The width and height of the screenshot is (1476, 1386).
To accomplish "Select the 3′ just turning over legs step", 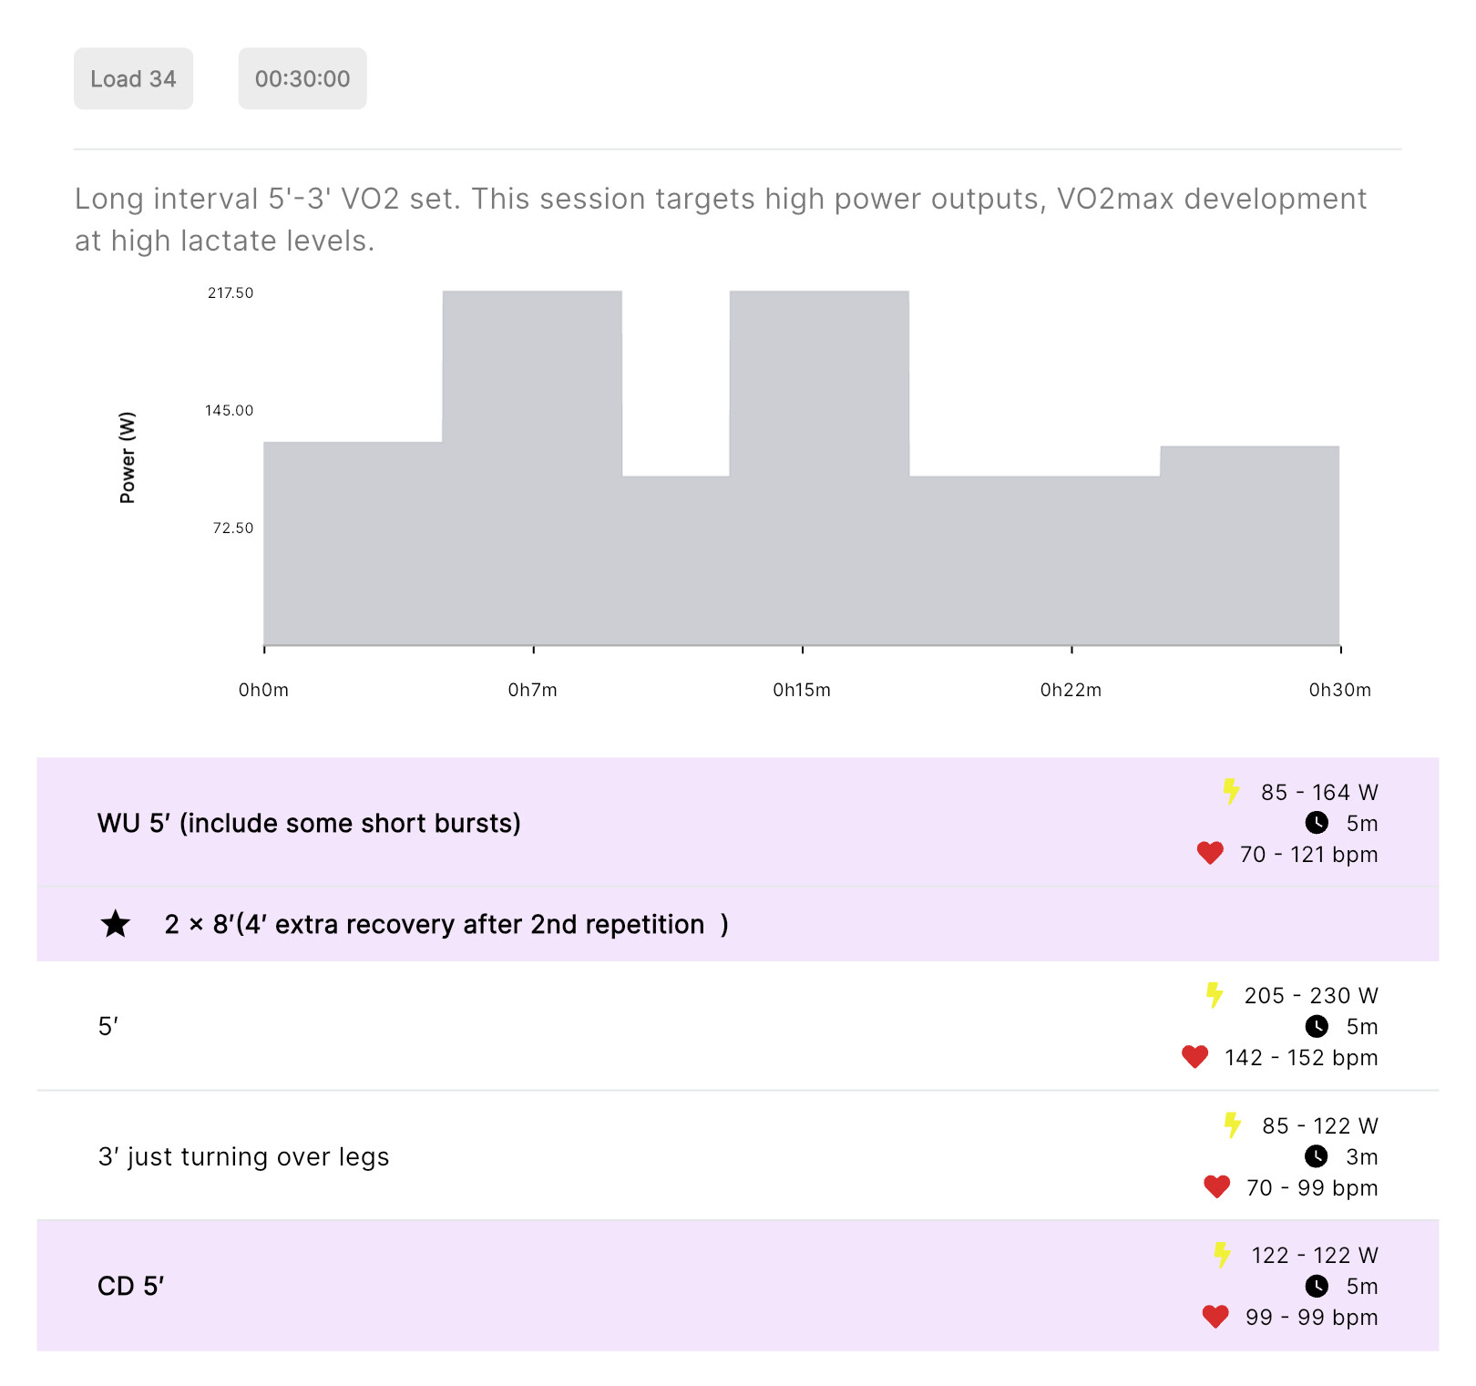I will pos(244,1156).
